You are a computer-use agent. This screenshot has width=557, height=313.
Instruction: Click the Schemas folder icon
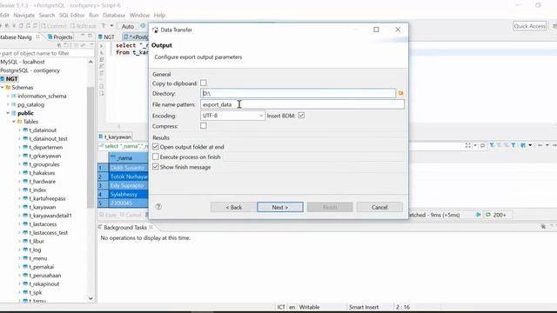pos(8,87)
